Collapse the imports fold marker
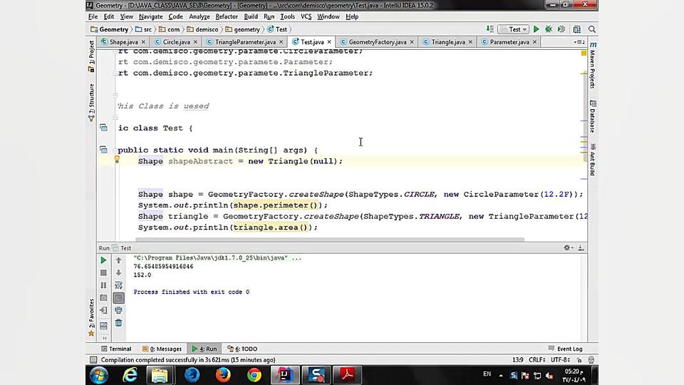Image resolution: width=684 pixels, height=385 pixels. coord(115,73)
